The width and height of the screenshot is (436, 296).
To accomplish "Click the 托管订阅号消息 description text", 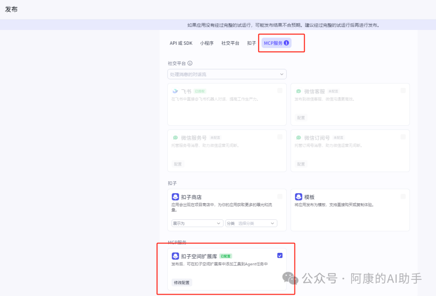I will point(328,146).
